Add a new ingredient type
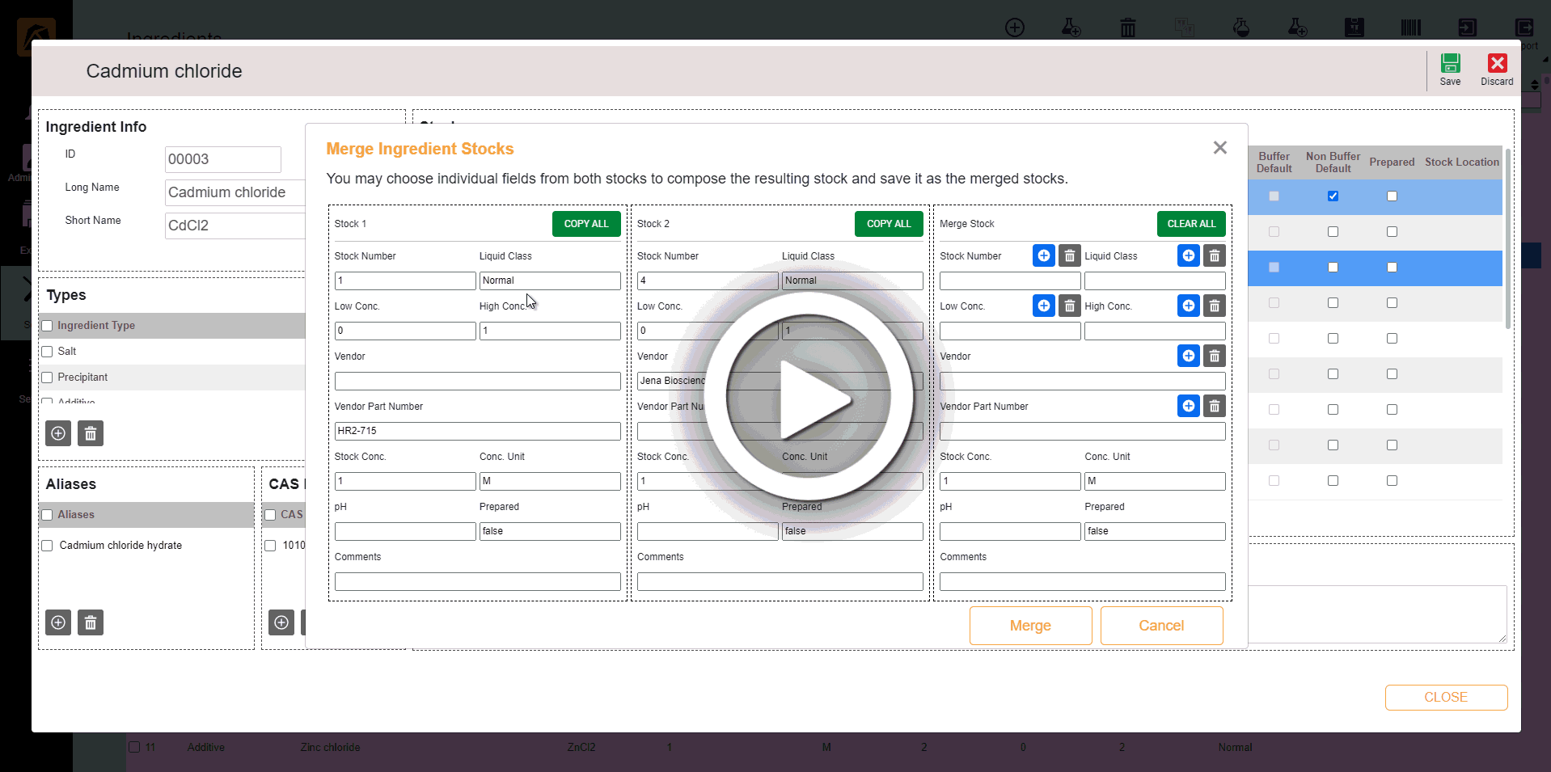 coord(58,433)
